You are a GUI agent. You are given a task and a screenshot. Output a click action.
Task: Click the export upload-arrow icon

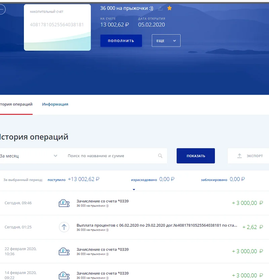click(x=239, y=155)
